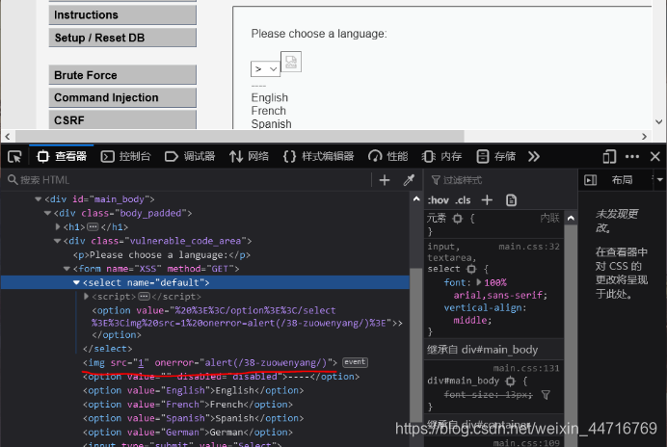Click the broken image icon
667x447 pixels.
click(291, 62)
